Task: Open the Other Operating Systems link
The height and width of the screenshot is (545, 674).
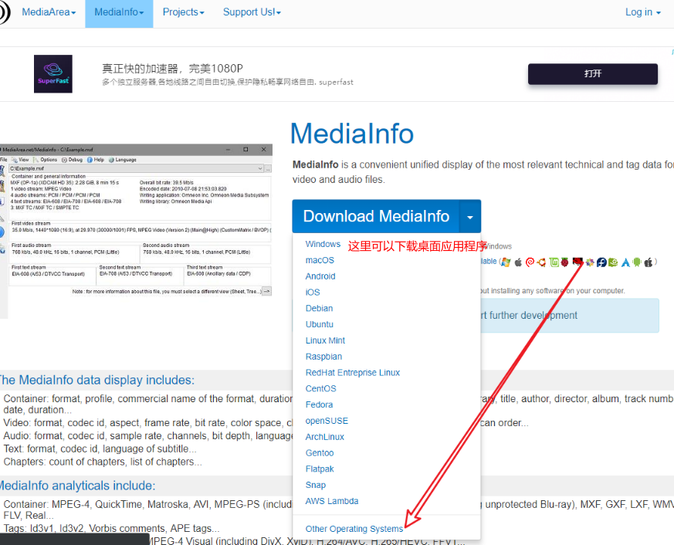Action: coord(353,529)
